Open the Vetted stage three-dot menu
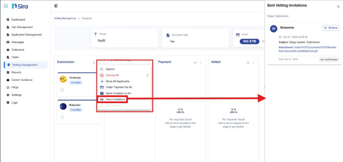 coord(253,62)
